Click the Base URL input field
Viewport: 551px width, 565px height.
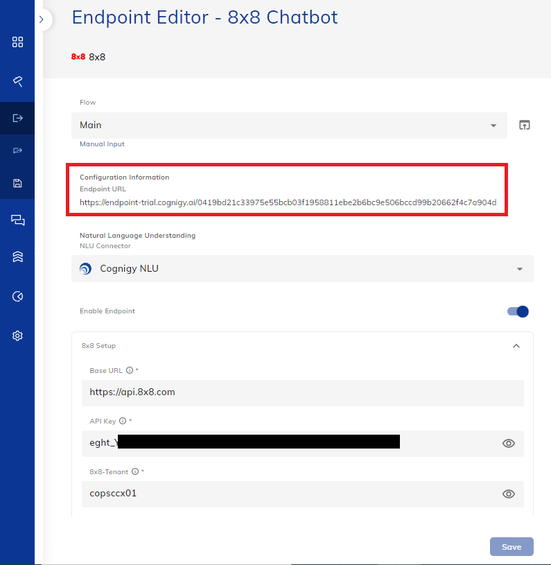click(302, 393)
